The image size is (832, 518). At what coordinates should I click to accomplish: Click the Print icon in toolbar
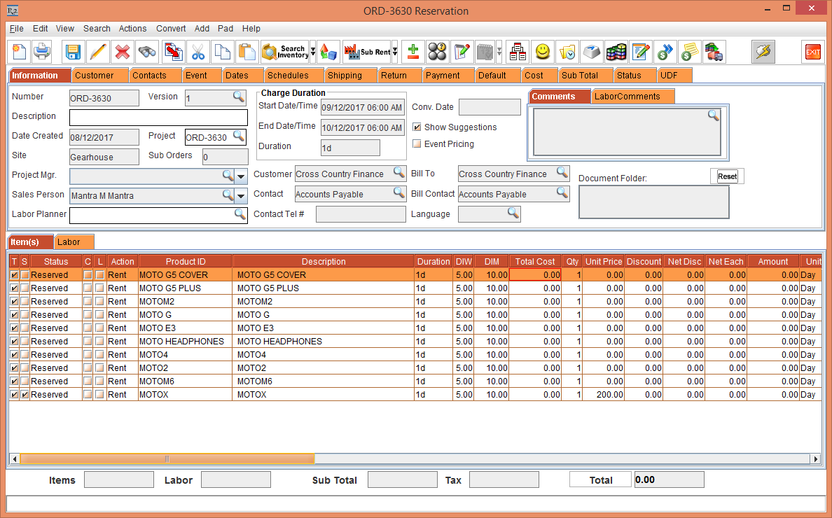click(42, 52)
